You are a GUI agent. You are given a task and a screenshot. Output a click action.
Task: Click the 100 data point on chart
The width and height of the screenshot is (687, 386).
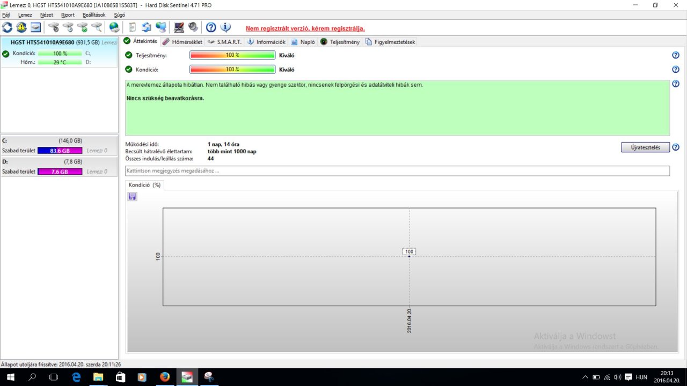[409, 256]
